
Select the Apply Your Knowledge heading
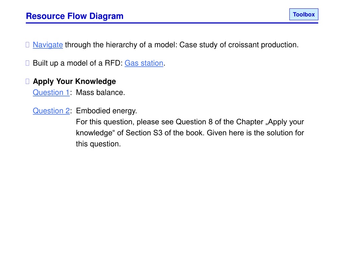click(74, 81)
